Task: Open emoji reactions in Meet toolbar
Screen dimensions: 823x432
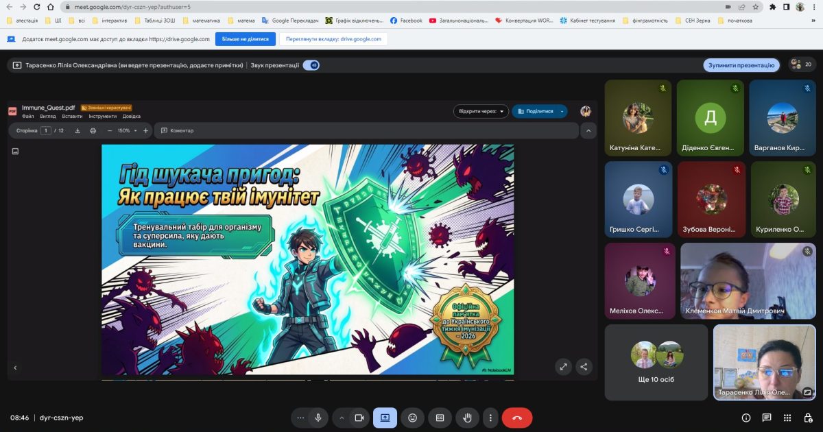Action: 412,418
